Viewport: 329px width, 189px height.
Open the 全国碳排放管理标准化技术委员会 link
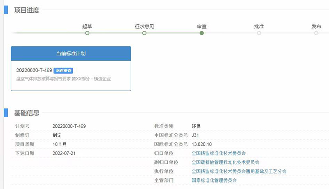point(225,162)
